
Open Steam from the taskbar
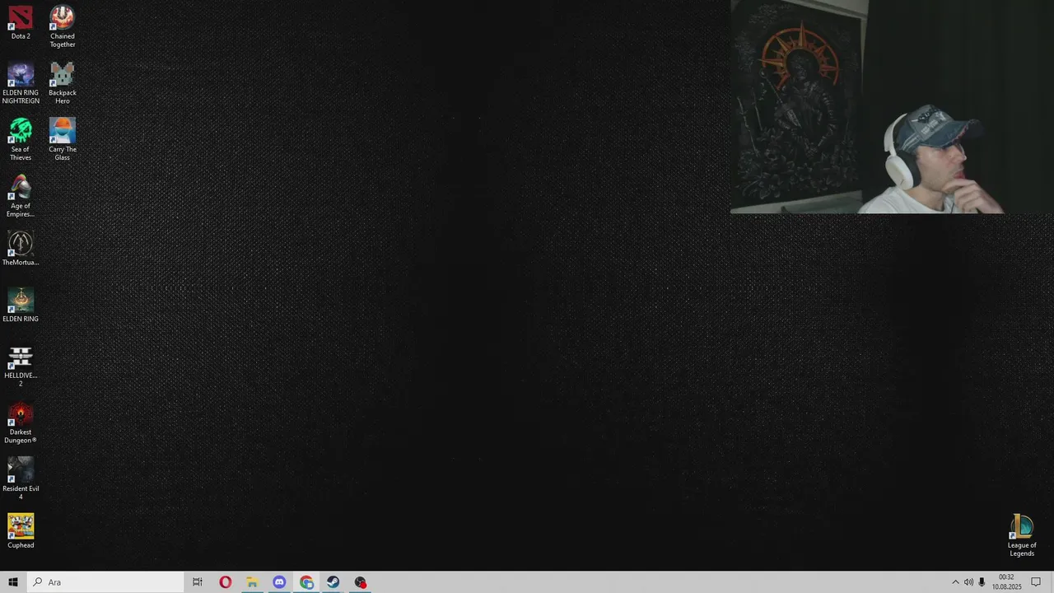(333, 582)
